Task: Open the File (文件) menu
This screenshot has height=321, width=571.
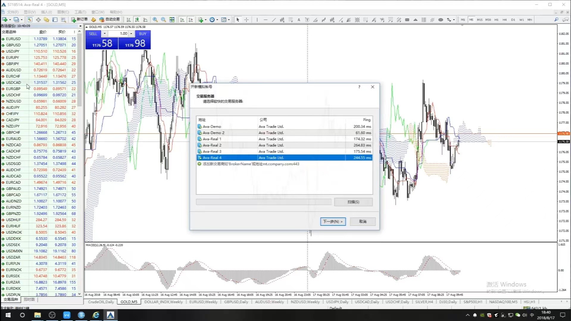Action: coord(13,12)
